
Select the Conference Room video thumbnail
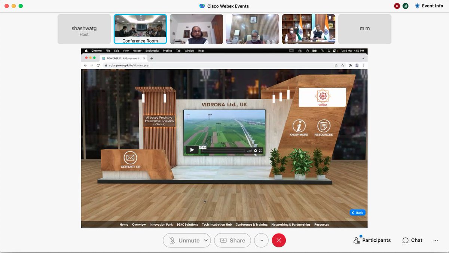[x=140, y=29]
